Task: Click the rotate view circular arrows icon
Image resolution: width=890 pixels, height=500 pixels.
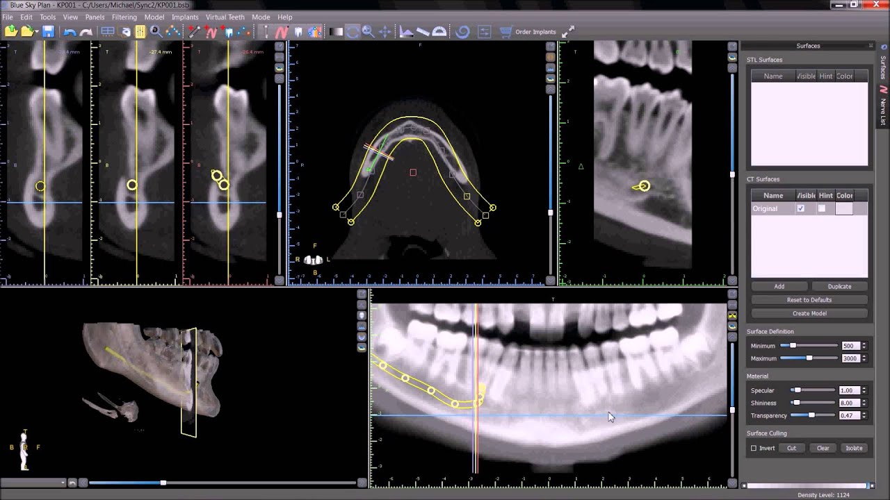Action: click(x=353, y=31)
